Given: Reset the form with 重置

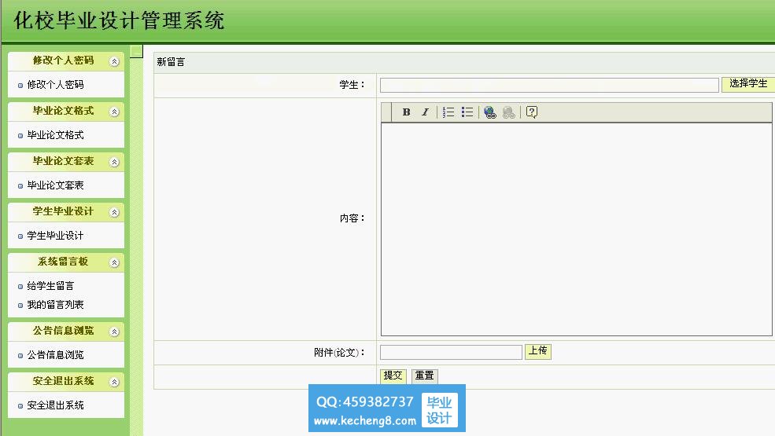Looking at the screenshot, I should point(425,376).
